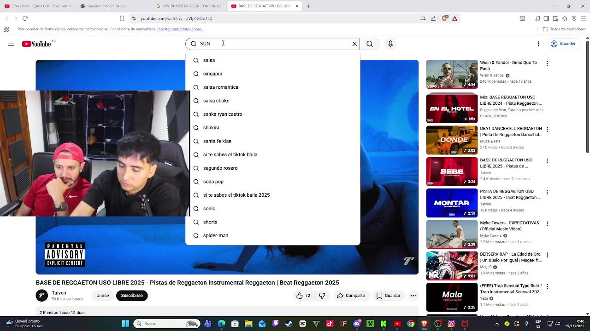Open Instagram from the taskbar

[451, 324]
